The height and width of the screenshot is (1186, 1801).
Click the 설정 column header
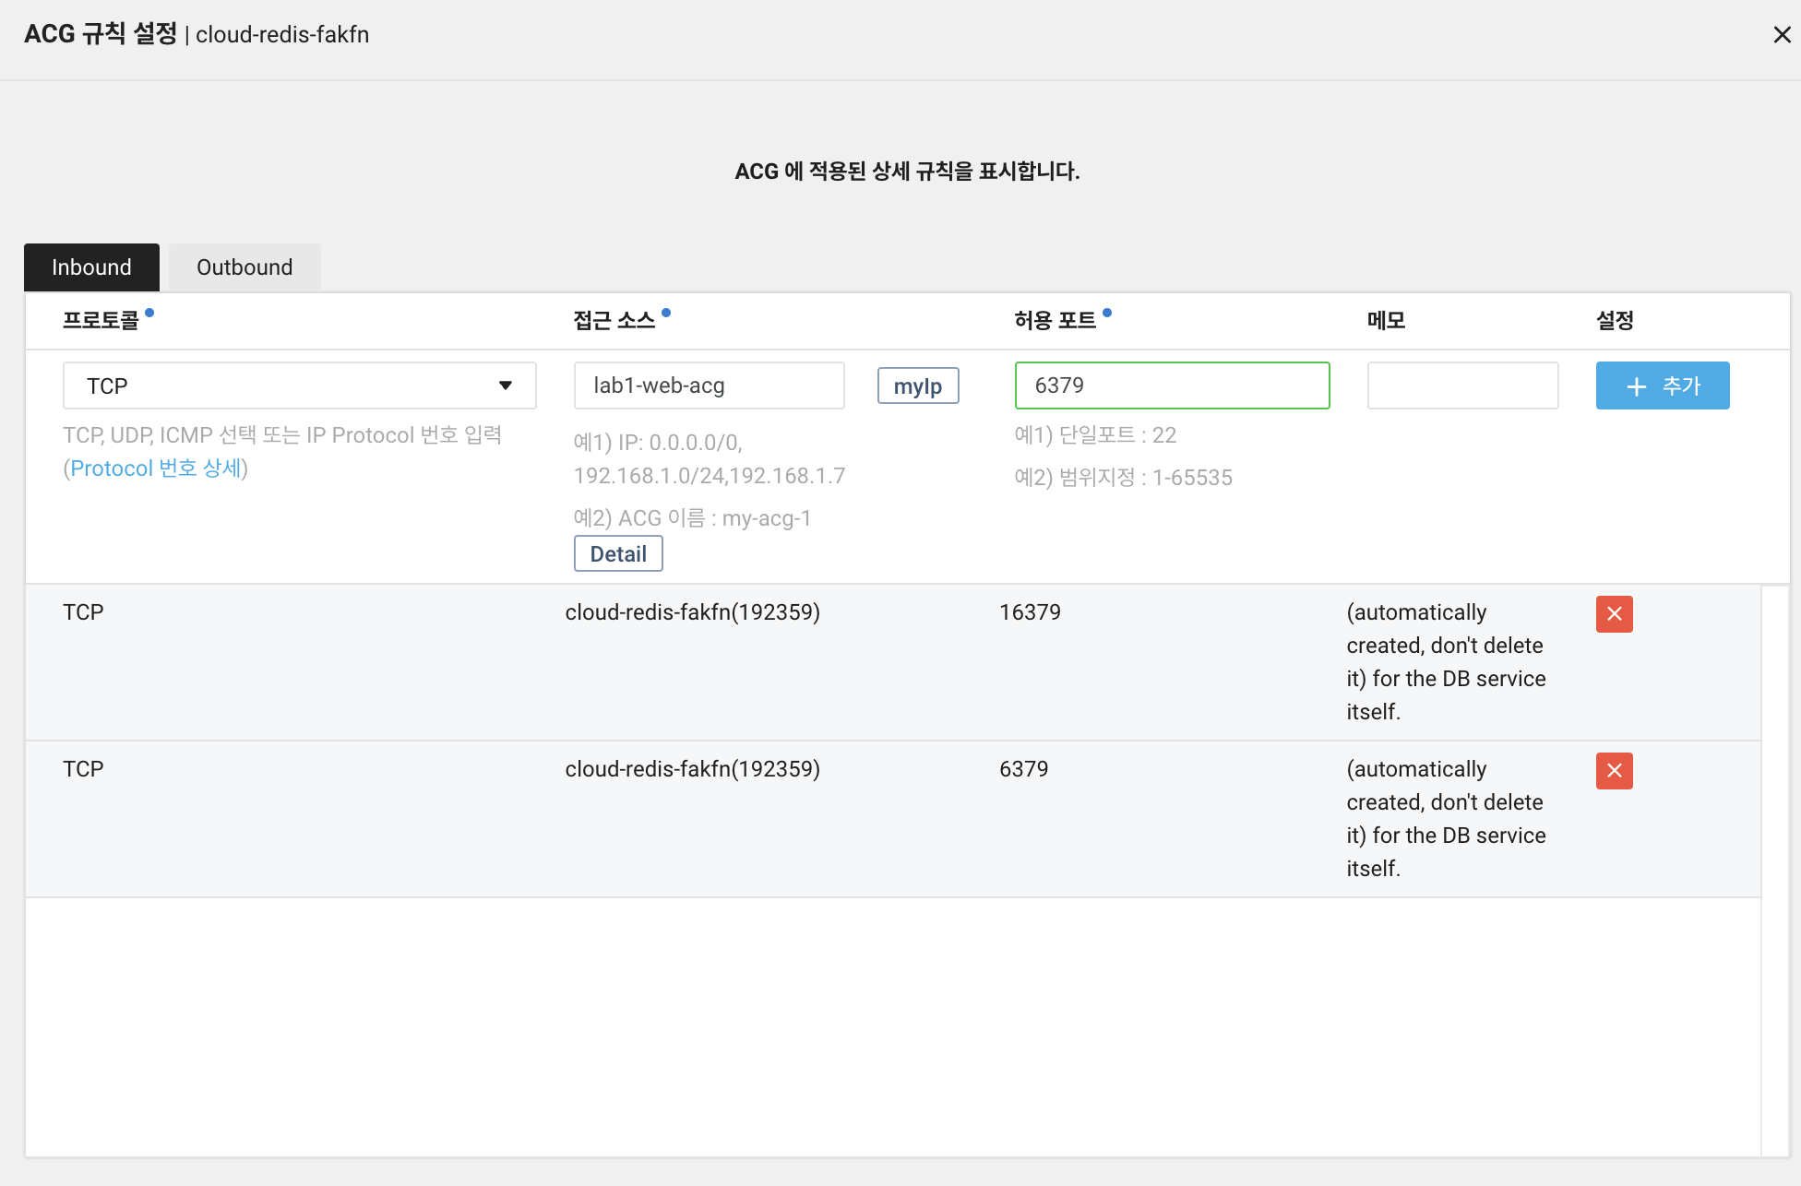pos(1614,321)
